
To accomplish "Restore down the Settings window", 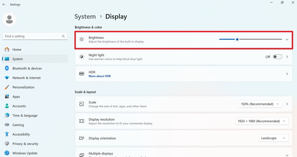I will [x=282, y=2].
